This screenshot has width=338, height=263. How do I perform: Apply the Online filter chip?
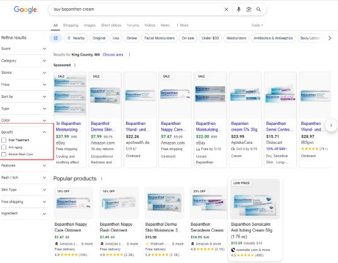[132, 38]
